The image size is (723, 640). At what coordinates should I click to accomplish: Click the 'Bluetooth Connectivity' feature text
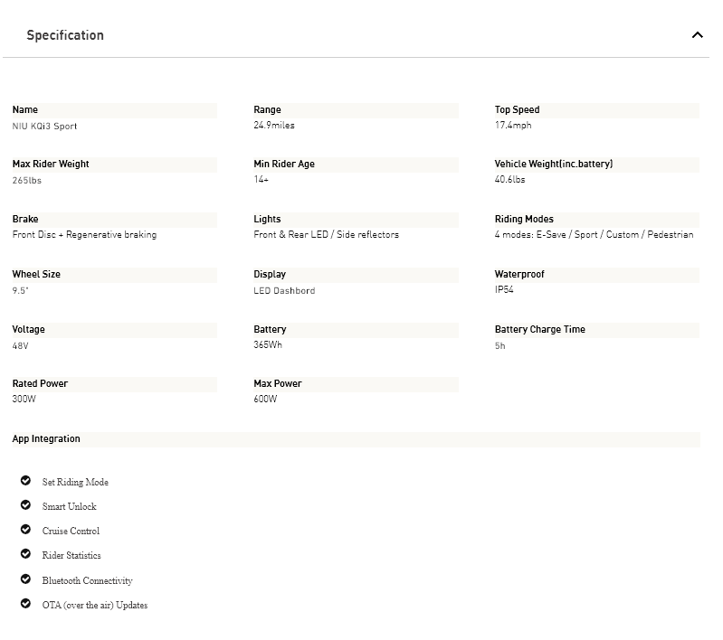(x=87, y=581)
